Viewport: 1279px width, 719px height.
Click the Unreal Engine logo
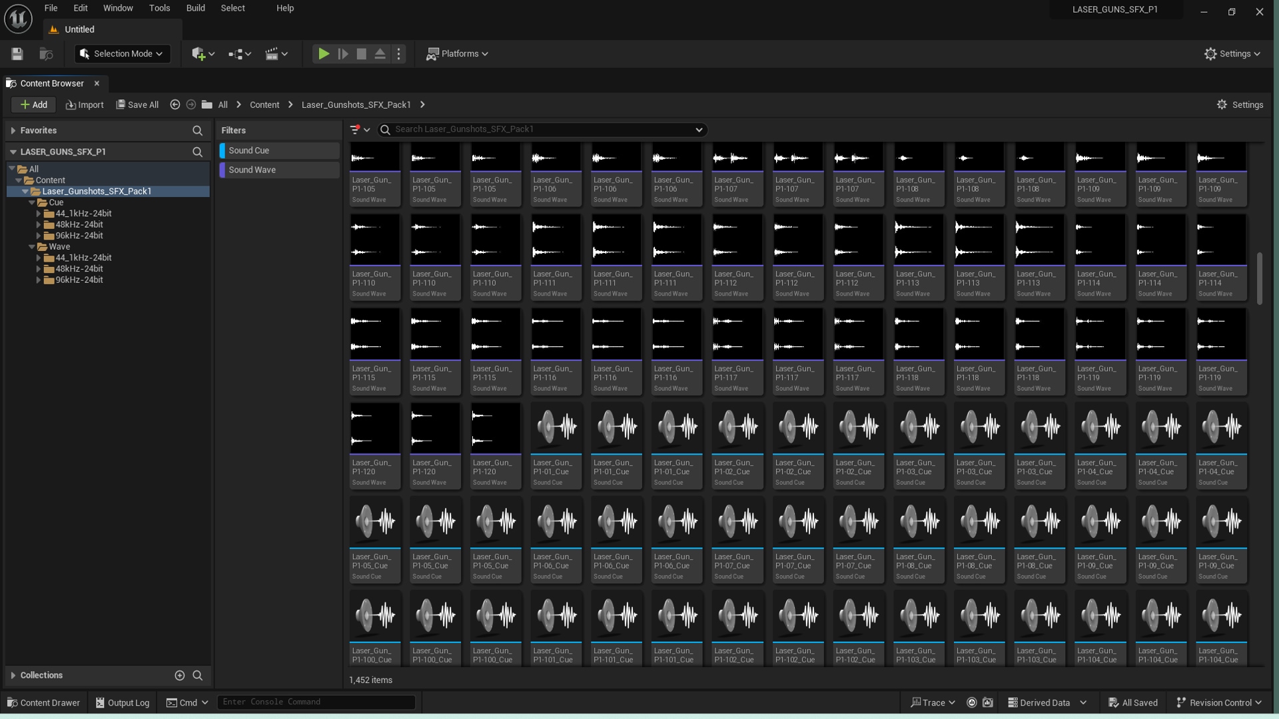[x=18, y=18]
